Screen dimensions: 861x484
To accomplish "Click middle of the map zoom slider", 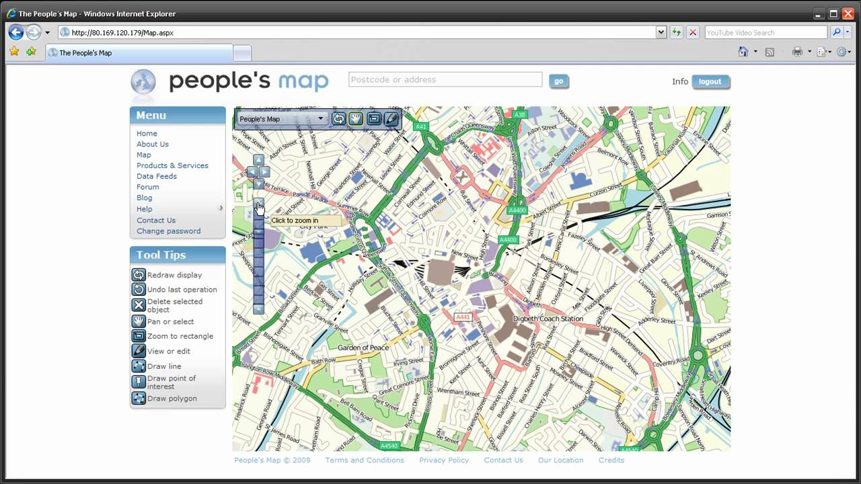I will [x=258, y=256].
